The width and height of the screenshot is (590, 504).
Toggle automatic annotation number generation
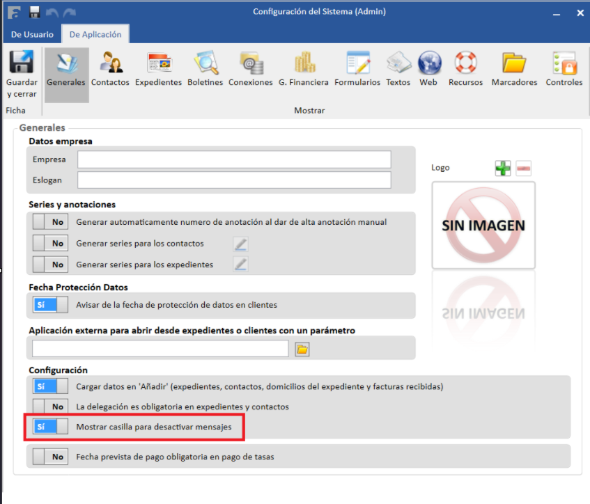(x=51, y=222)
